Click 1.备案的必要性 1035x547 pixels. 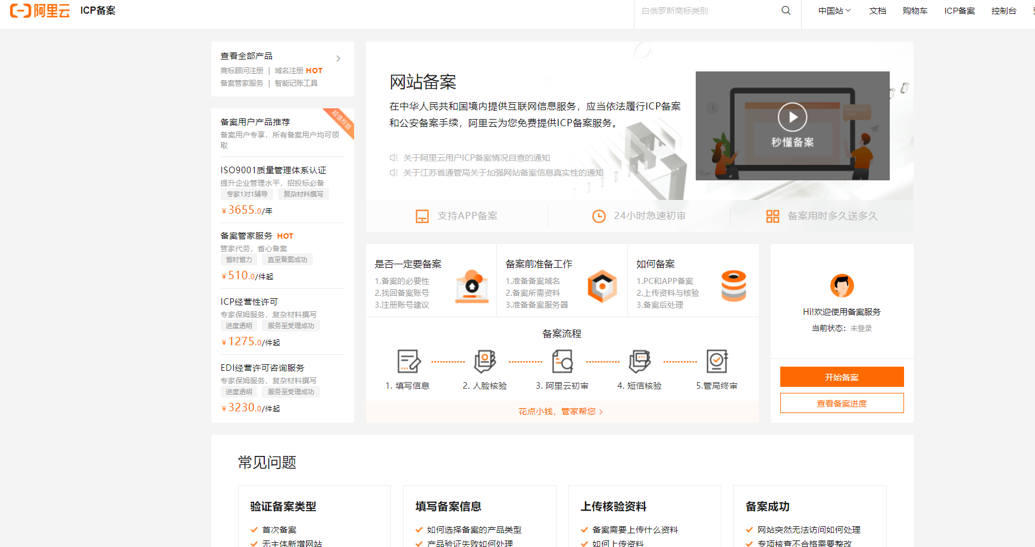pyautogui.click(x=402, y=281)
